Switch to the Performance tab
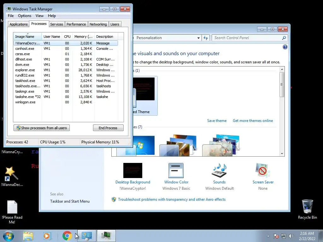This screenshot has height=242, width=323. point(76,24)
